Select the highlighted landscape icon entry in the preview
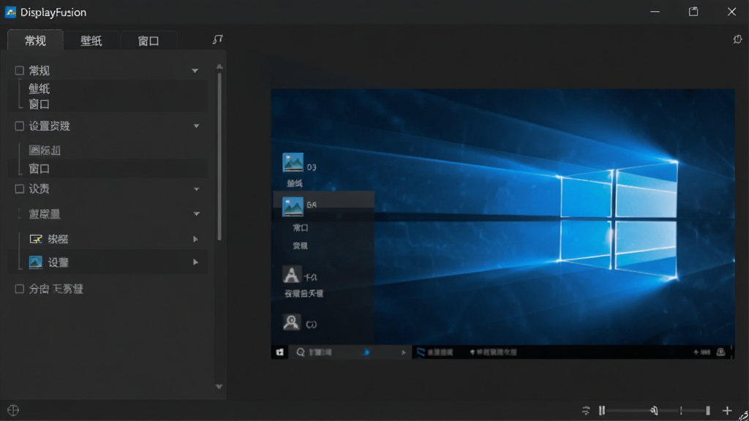This screenshot has height=421, width=749. 293,207
